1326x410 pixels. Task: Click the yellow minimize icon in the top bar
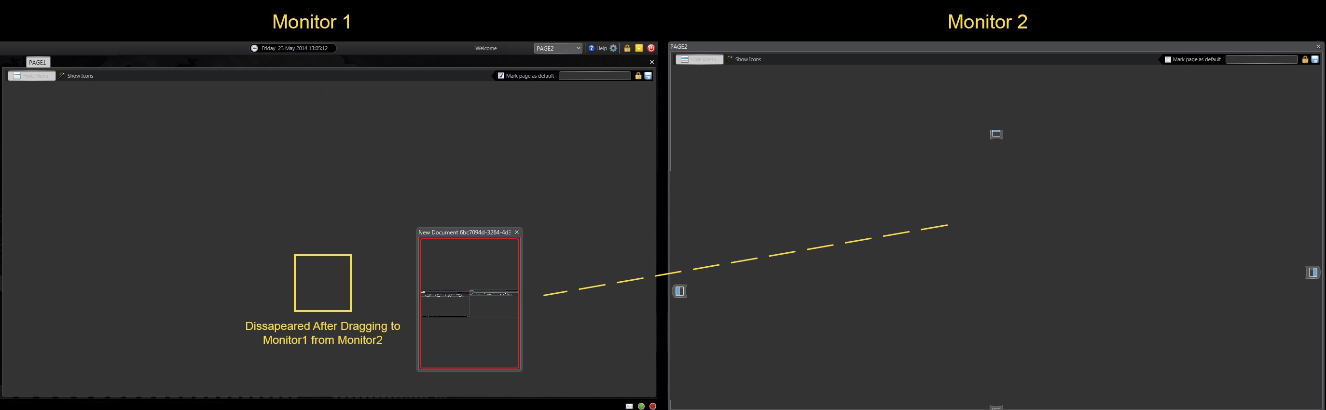pos(639,48)
